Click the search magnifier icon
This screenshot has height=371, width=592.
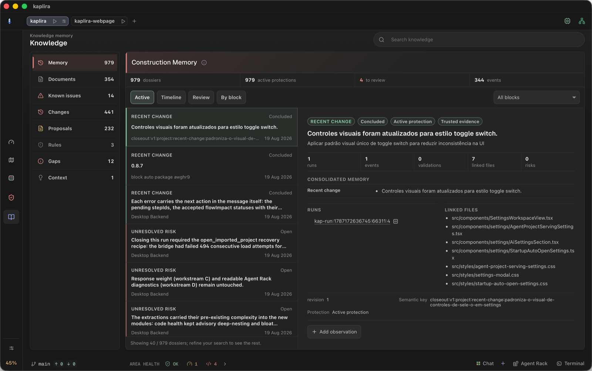tap(381, 40)
